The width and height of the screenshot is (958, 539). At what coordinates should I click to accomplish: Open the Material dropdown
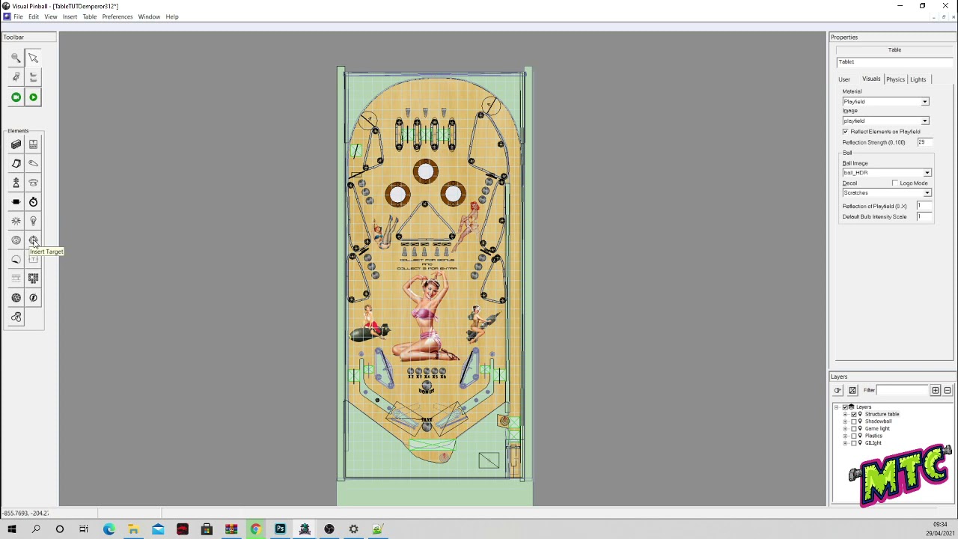pyautogui.click(x=885, y=102)
